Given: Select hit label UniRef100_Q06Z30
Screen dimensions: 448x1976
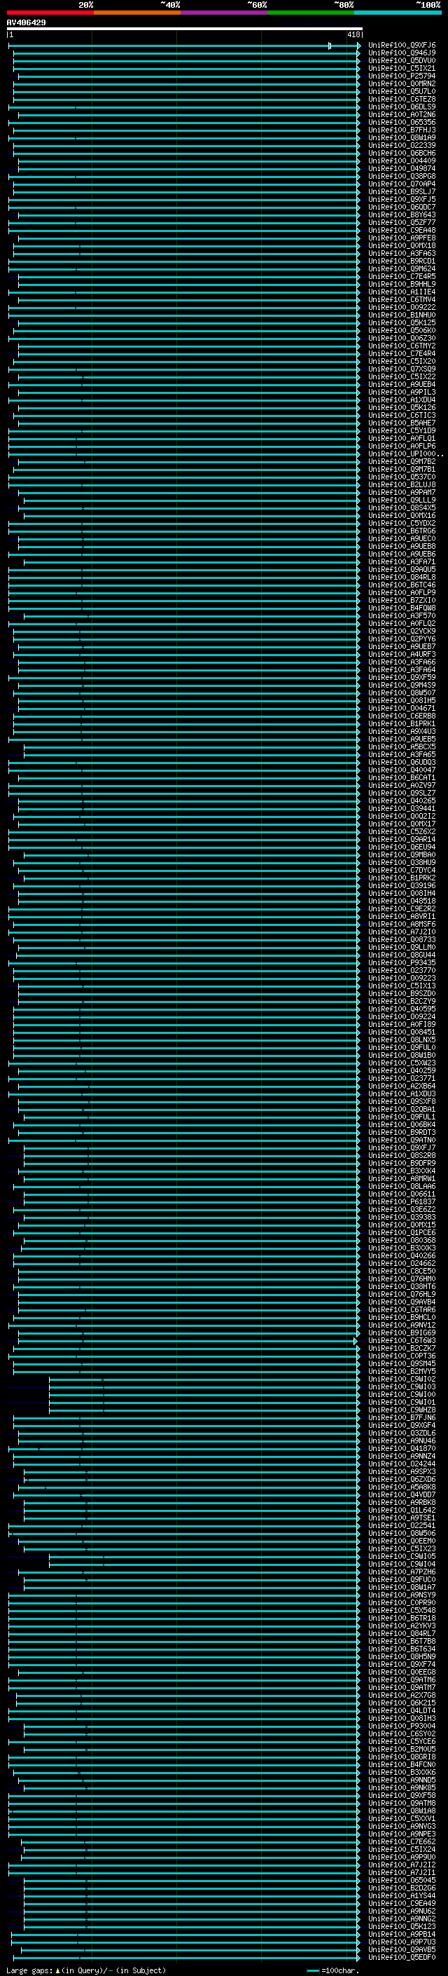Looking at the screenshot, I should (x=402, y=339).
